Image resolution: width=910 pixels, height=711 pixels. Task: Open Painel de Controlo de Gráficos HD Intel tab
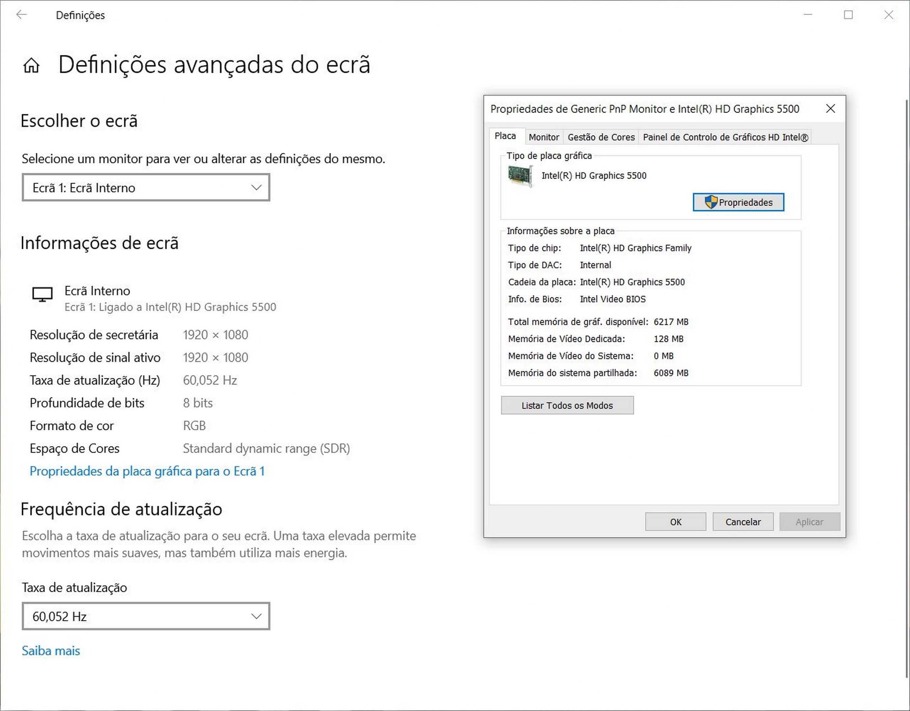725,137
